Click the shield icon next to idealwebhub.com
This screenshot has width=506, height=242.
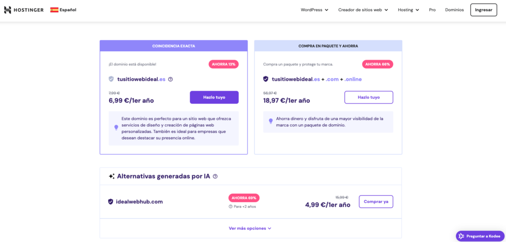[111, 202]
